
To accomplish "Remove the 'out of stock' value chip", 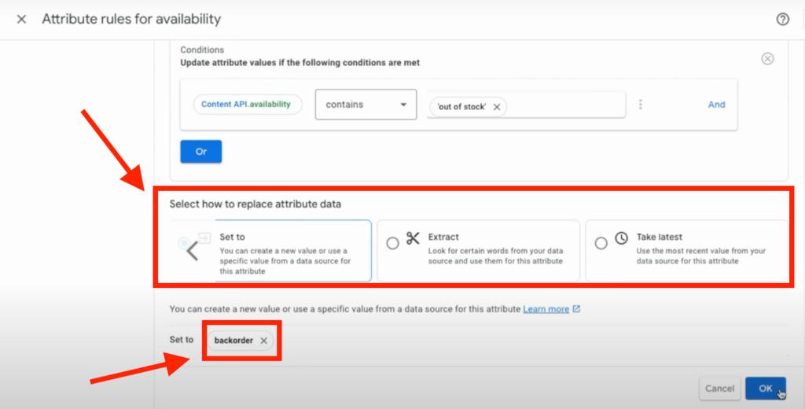I will coord(497,107).
